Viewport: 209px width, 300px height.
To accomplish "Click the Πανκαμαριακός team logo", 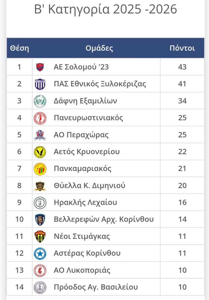I will click(40, 169).
